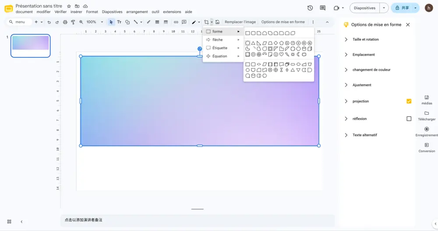Screen dimensions: 438x231
Task: Click Options de mise en forme button
Action: 283,22
